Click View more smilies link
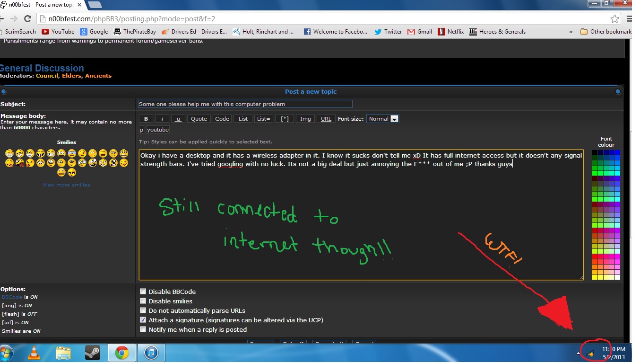Screen dimensions: 640x363 [x=66, y=185]
